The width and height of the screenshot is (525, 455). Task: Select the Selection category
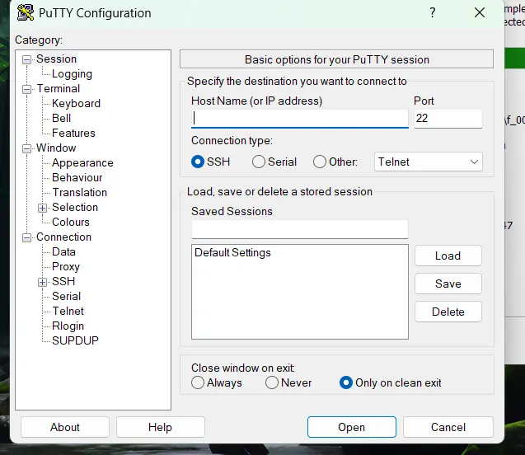pos(75,207)
